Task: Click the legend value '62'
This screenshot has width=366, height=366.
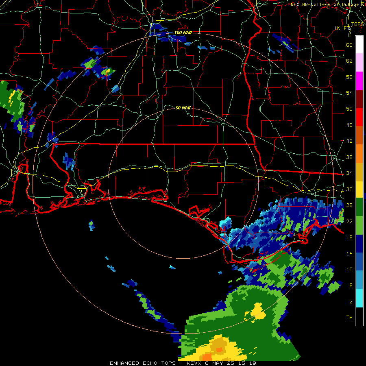Action: (349, 61)
